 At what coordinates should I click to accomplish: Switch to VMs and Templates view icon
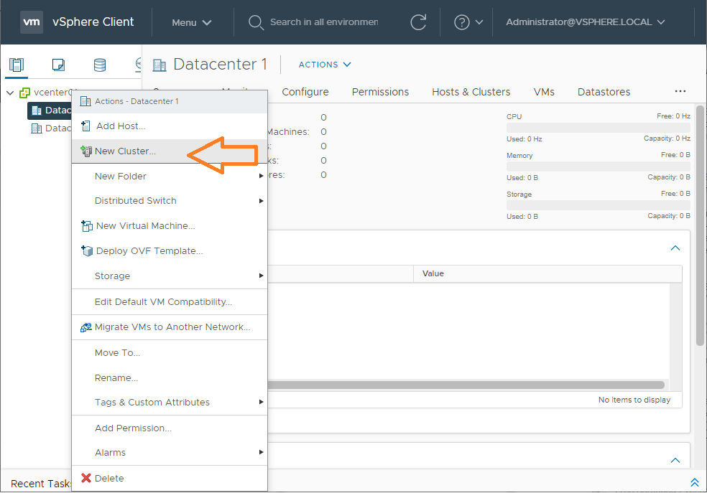click(x=58, y=65)
